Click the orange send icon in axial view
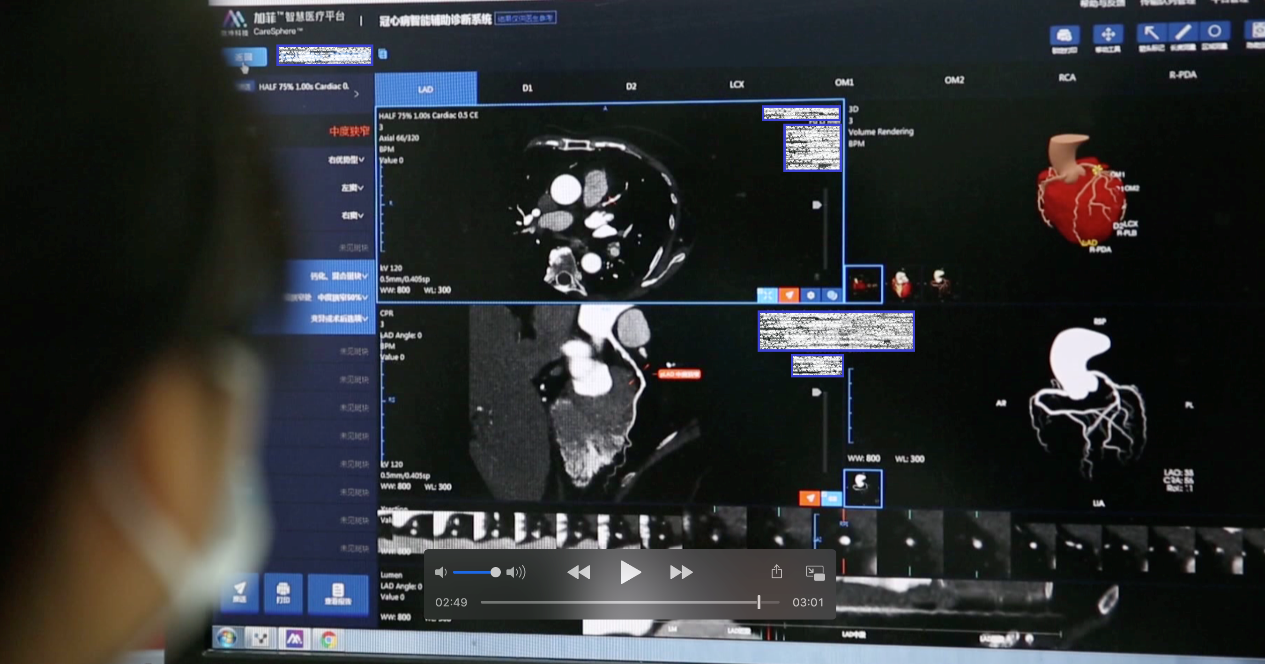 pyautogui.click(x=789, y=295)
